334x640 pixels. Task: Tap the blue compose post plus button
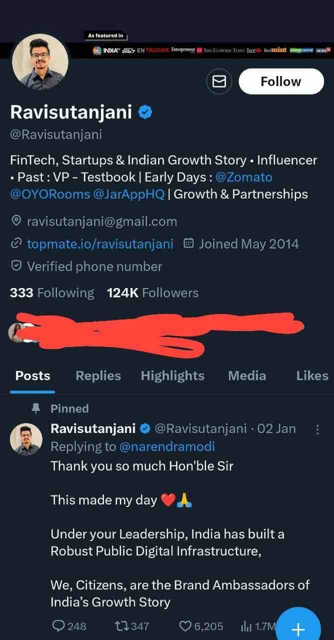click(x=298, y=628)
